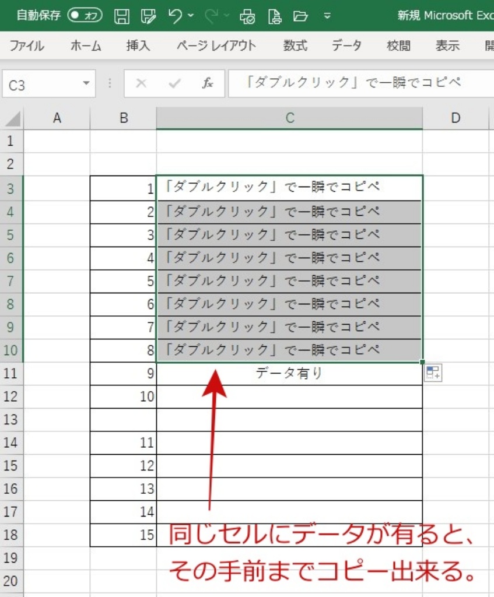This screenshot has height=597, width=494.
Task: Click the Undo arrow icon
Action: pos(175,16)
